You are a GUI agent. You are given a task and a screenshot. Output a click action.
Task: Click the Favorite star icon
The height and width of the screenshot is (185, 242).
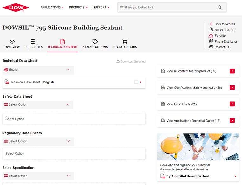(x=211, y=36)
